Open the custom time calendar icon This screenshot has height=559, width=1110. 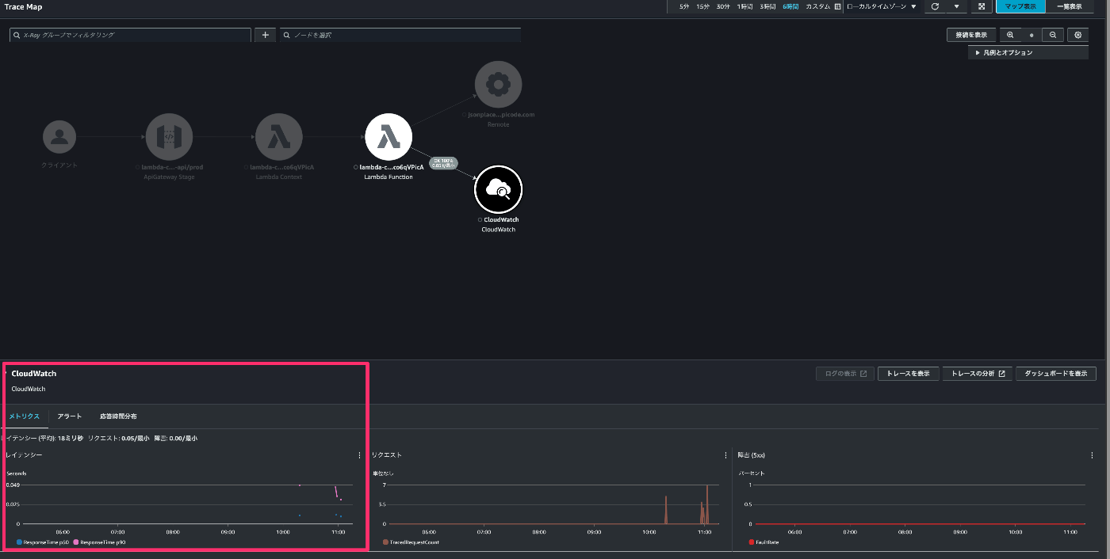[837, 6]
